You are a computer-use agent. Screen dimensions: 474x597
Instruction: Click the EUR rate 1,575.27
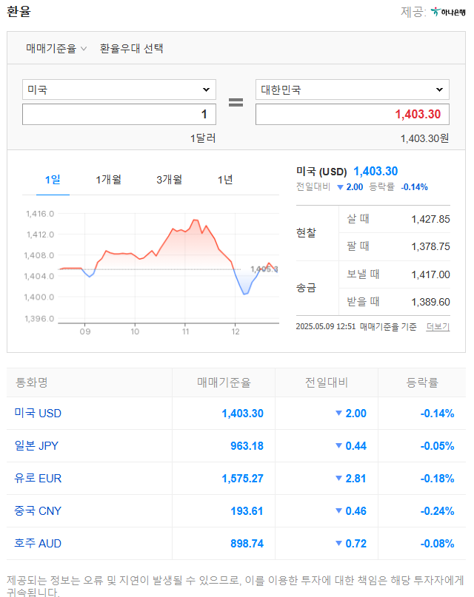[x=243, y=478]
